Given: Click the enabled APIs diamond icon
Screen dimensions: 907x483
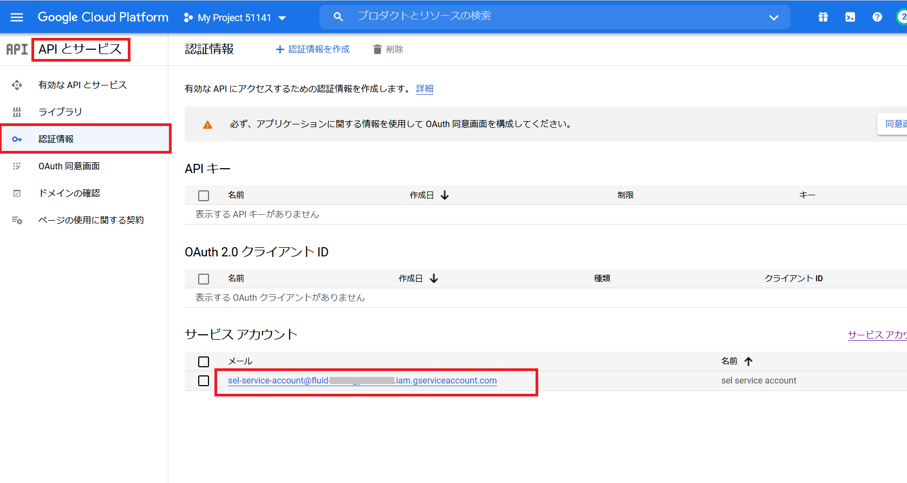Looking at the screenshot, I should [x=17, y=85].
